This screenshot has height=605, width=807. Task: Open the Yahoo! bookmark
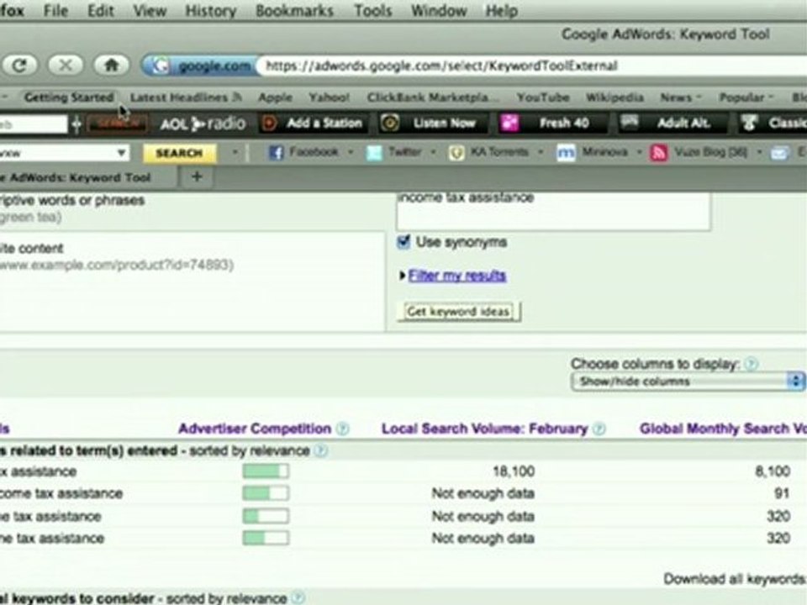point(329,97)
